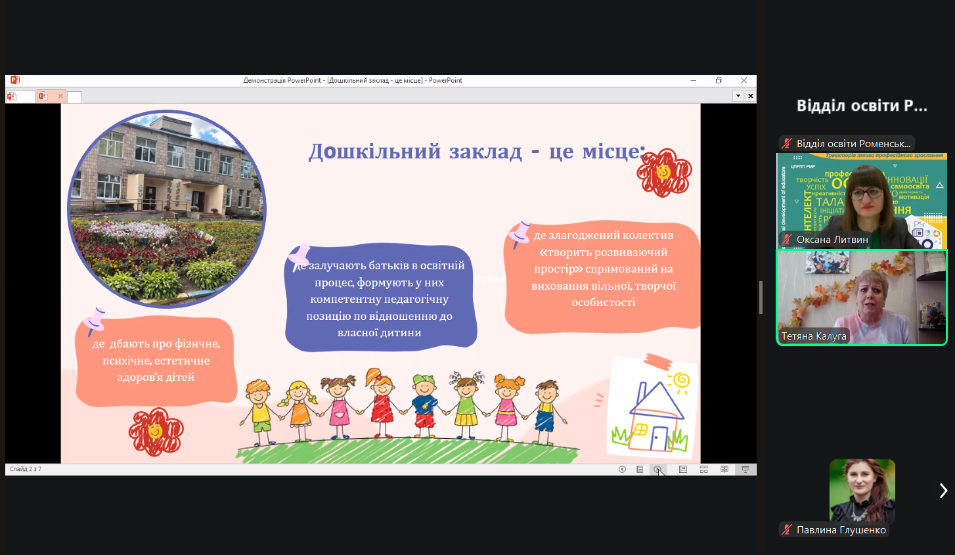
Task: Start Slide Show view from status bar
Action: [745, 469]
